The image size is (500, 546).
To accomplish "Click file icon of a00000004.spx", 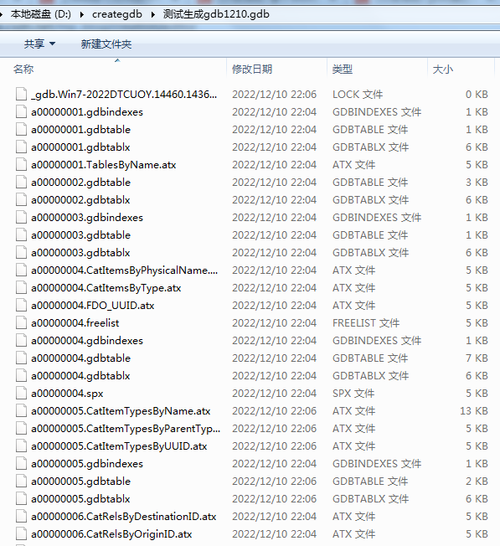I will point(21,393).
